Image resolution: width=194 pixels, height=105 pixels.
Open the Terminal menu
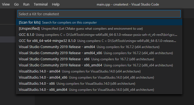41,4
